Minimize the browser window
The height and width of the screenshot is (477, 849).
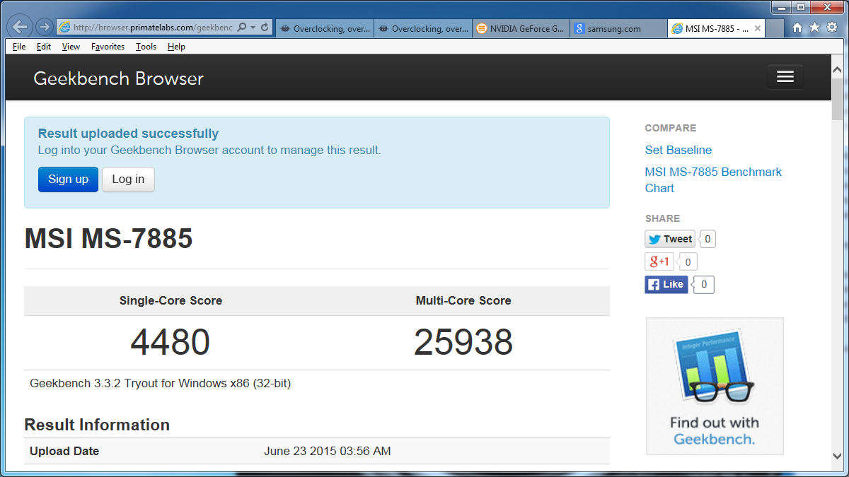click(x=782, y=7)
